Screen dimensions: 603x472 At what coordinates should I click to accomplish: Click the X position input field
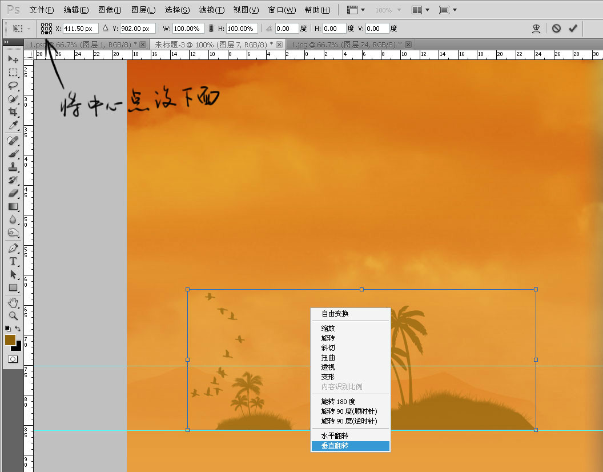(x=81, y=29)
